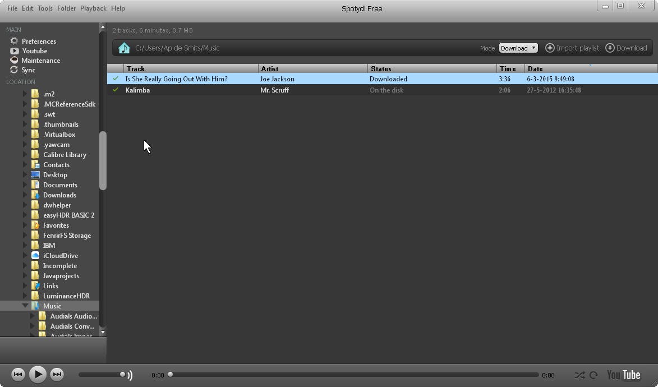Image resolution: width=658 pixels, height=387 pixels.
Task: Open Preferences gear icon in sidebar
Action: (14, 41)
